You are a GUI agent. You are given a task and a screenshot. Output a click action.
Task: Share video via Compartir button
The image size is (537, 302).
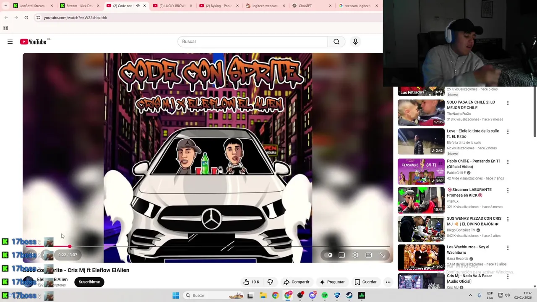(x=296, y=282)
